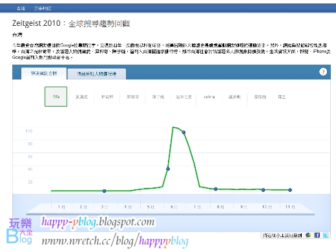This screenshot has width=336, height=252.
Task: Click the data point above 10月
Action: [263, 190]
